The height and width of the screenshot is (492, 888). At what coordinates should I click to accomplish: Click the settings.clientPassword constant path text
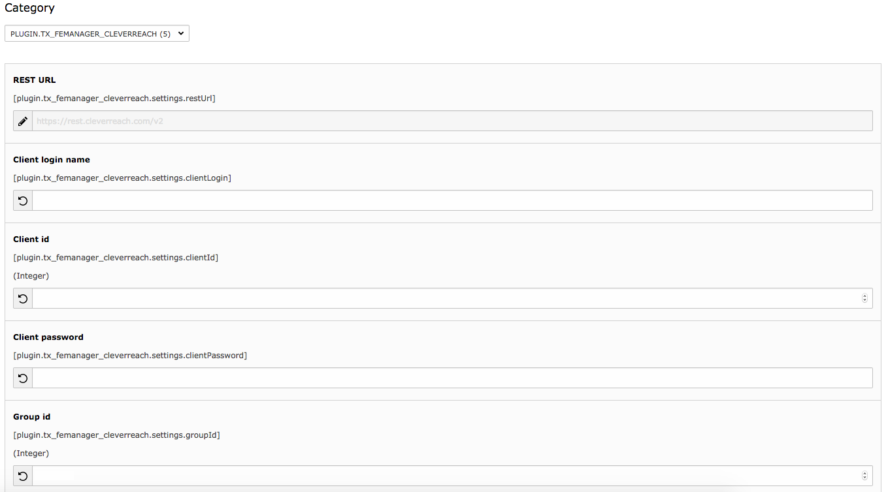coord(130,356)
